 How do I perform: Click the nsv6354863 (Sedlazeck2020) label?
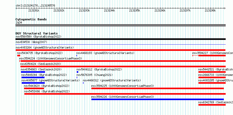tap(41, 69)
